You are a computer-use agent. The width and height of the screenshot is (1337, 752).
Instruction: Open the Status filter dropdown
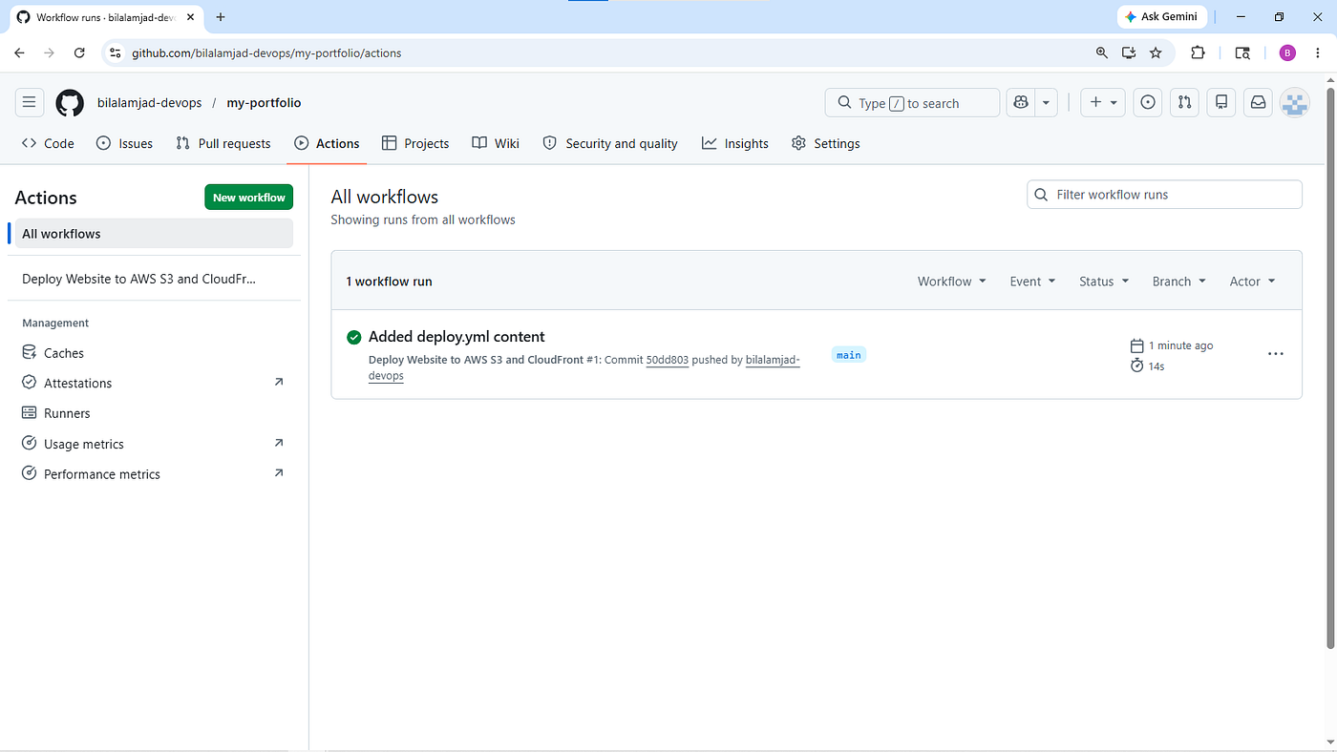(1104, 282)
